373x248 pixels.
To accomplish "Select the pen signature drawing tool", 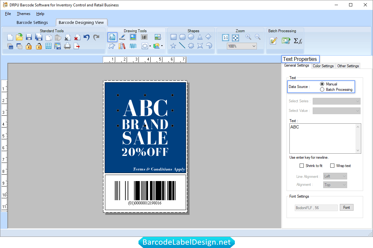I will point(122,37).
